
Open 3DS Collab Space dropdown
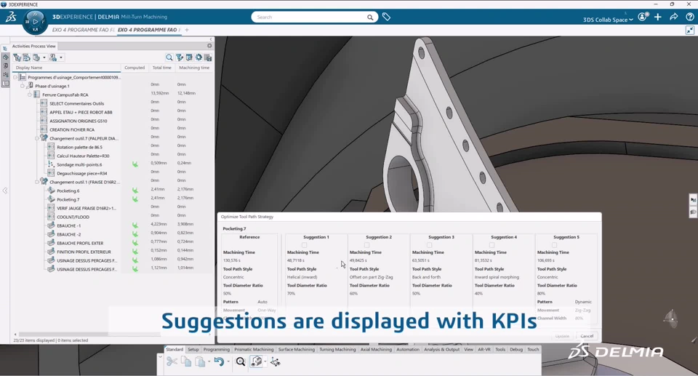pyautogui.click(x=608, y=20)
